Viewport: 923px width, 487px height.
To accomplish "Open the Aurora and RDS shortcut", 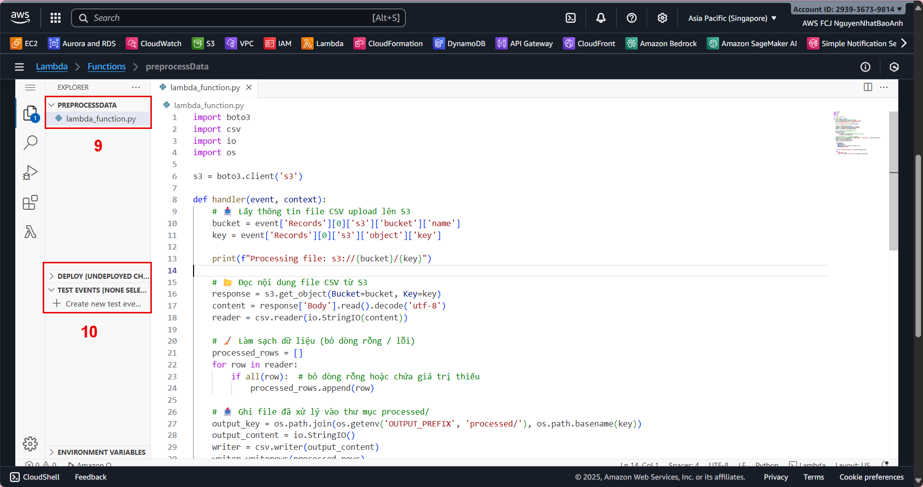I will pyautogui.click(x=82, y=44).
